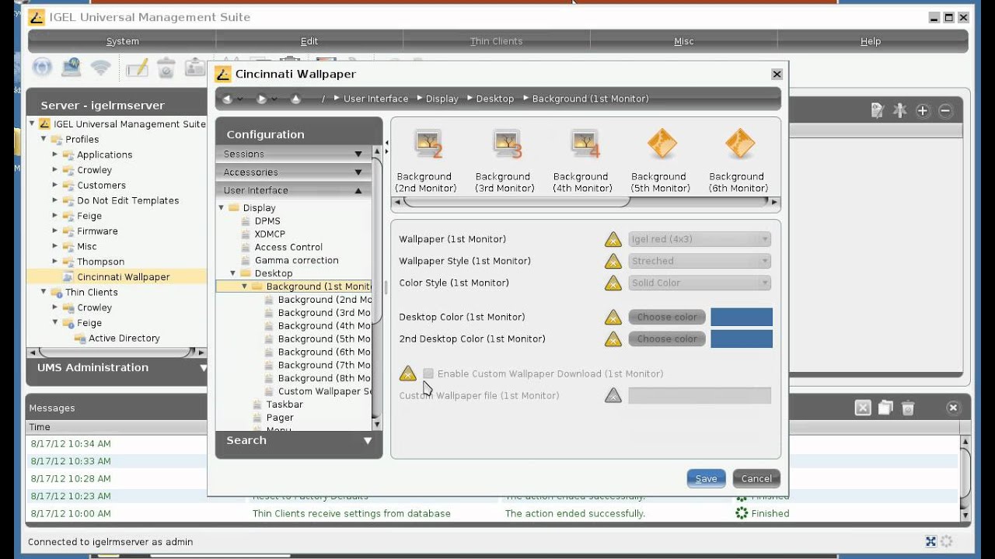Expand UMS Administration panel
The image size is (995, 559).
pos(118,368)
